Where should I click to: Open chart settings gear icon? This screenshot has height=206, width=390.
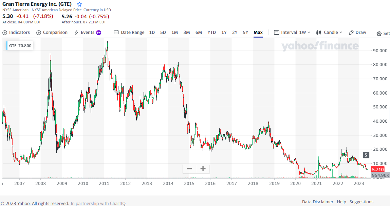tap(379, 34)
